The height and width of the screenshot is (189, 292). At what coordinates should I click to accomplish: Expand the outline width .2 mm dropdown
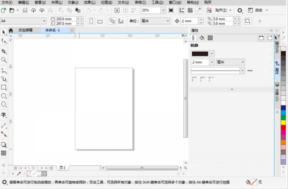[x=211, y=62]
